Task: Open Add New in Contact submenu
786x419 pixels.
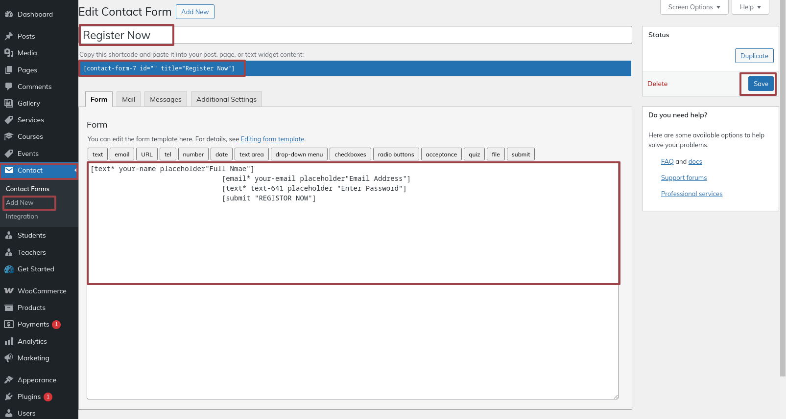Action: 20,202
